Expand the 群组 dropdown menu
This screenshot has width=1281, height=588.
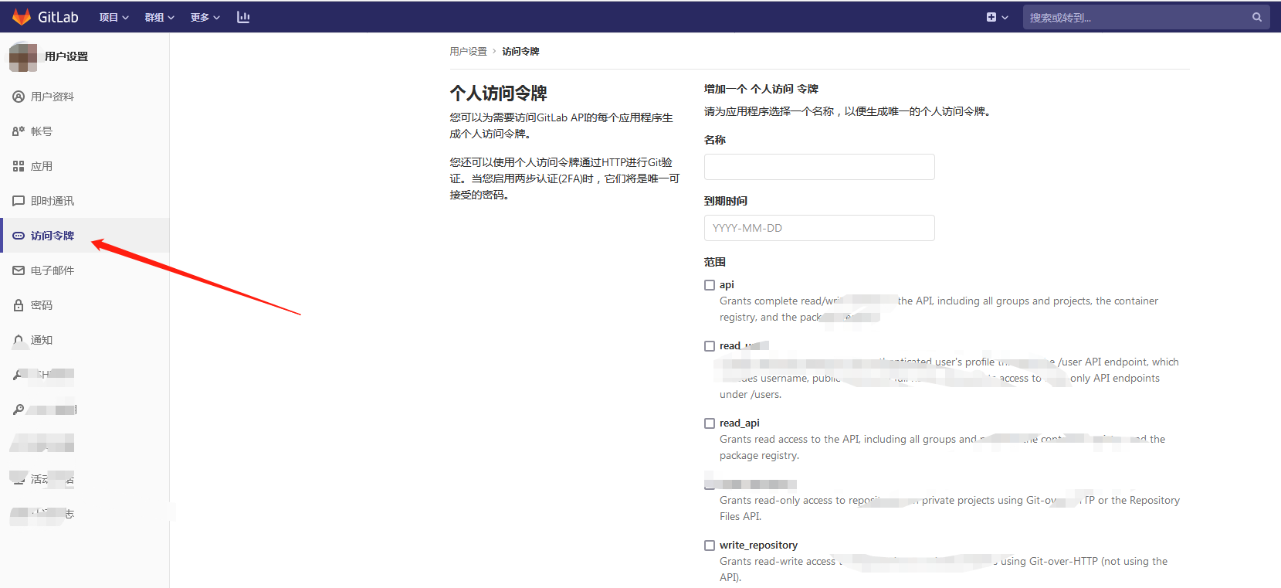coord(159,17)
